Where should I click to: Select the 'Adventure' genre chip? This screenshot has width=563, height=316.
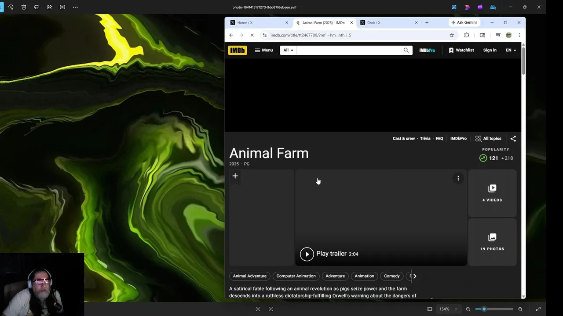click(x=335, y=276)
